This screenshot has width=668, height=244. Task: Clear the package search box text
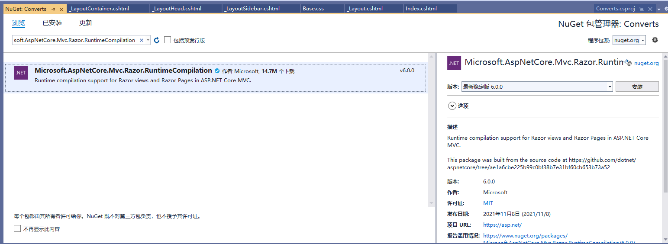pyautogui.click(x=141, y=40)
